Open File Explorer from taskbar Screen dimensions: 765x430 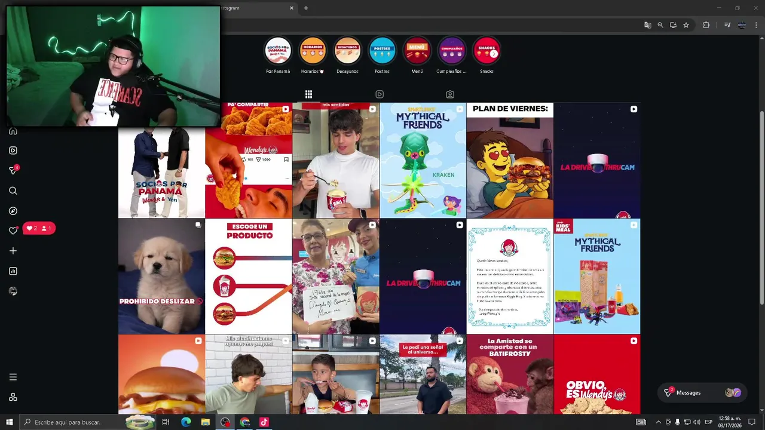(x=205, y=422)
